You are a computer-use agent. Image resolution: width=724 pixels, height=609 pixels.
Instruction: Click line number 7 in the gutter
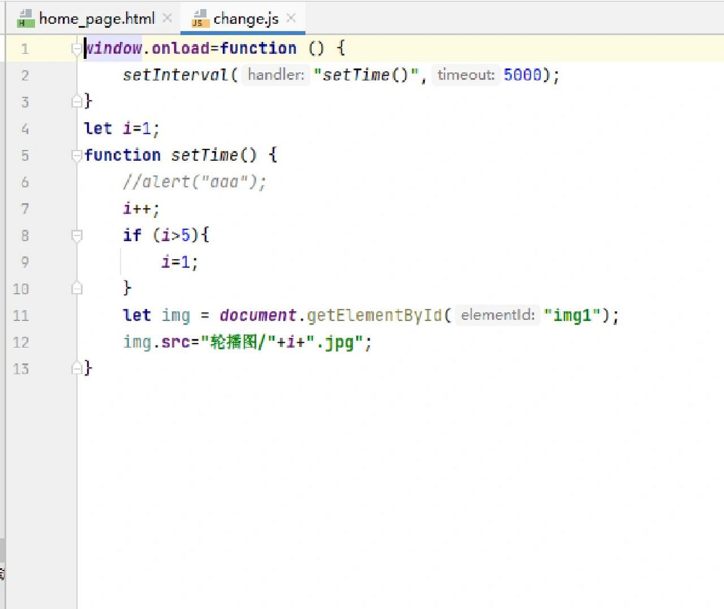[25, 209]
